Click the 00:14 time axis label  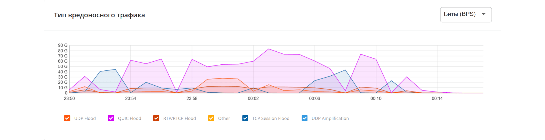point(437,98)
